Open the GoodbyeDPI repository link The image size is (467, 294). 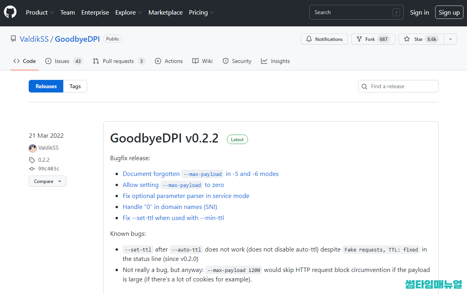(77, 39)
